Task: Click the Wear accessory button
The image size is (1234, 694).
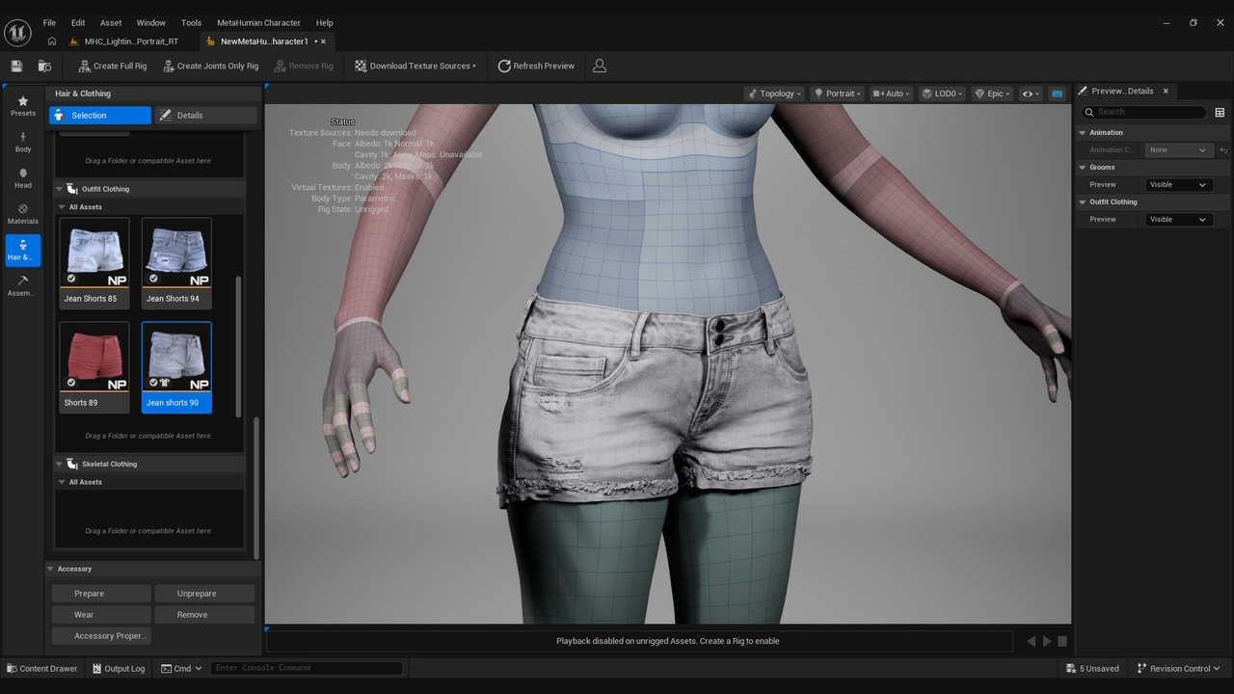Action: point(101,615)
